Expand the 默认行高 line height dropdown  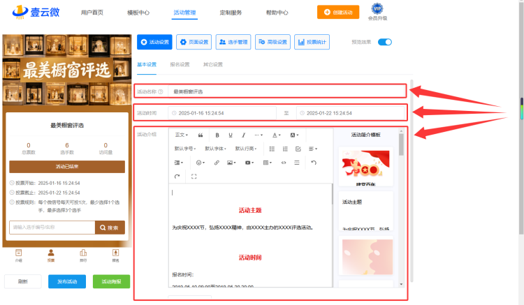[x=246, y=149]
